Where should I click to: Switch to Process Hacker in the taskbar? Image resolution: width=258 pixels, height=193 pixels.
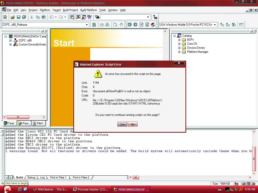91,189
